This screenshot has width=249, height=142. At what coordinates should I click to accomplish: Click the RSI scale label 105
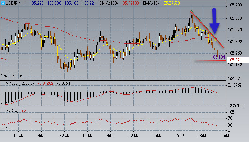(x=231, y=112)
